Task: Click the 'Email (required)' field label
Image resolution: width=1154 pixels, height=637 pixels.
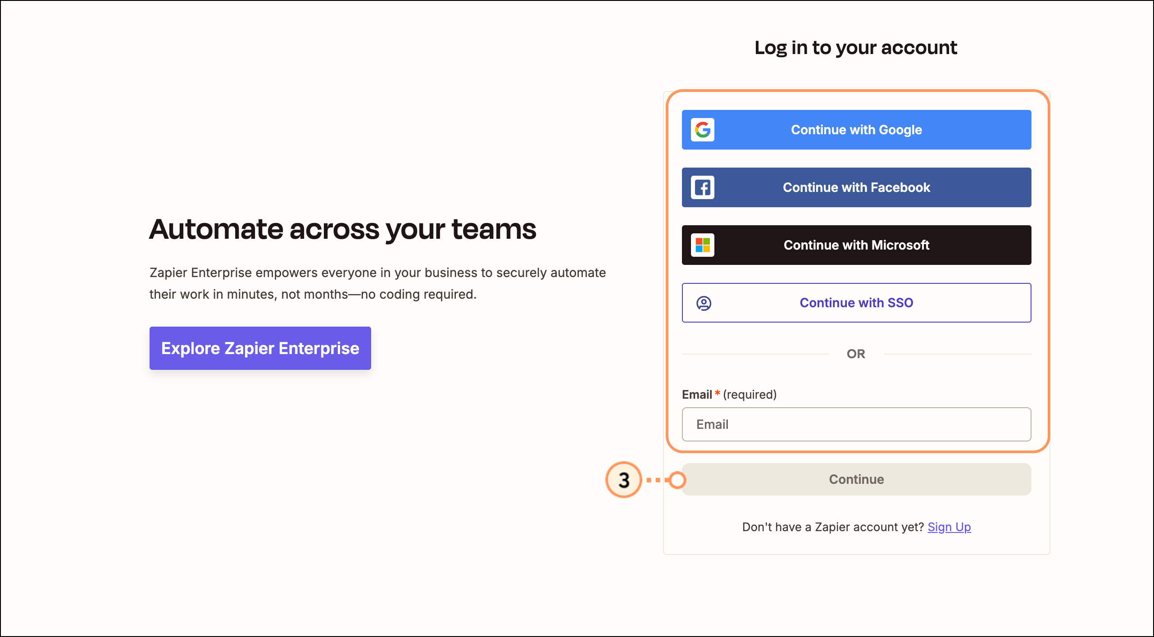Action: tap(729, 395)
